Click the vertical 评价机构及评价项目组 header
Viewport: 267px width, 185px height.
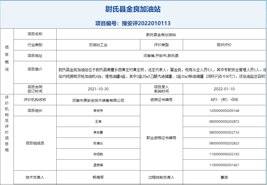click(x=7, y=124)
